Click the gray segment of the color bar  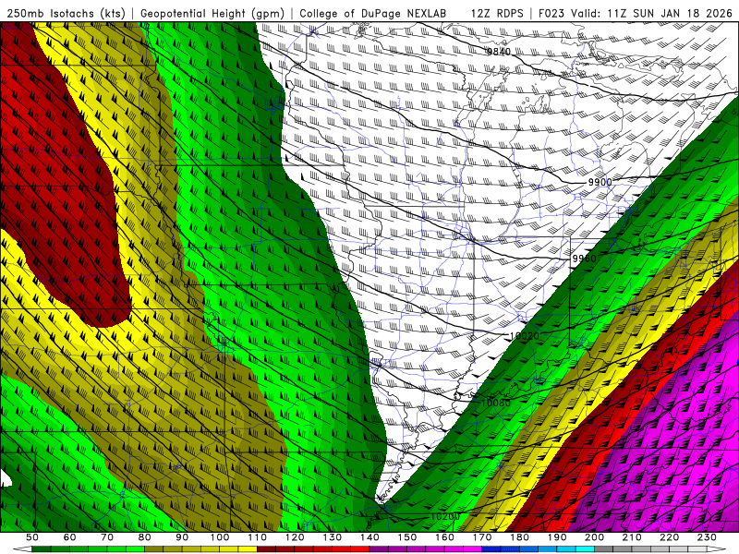[604, 549]
